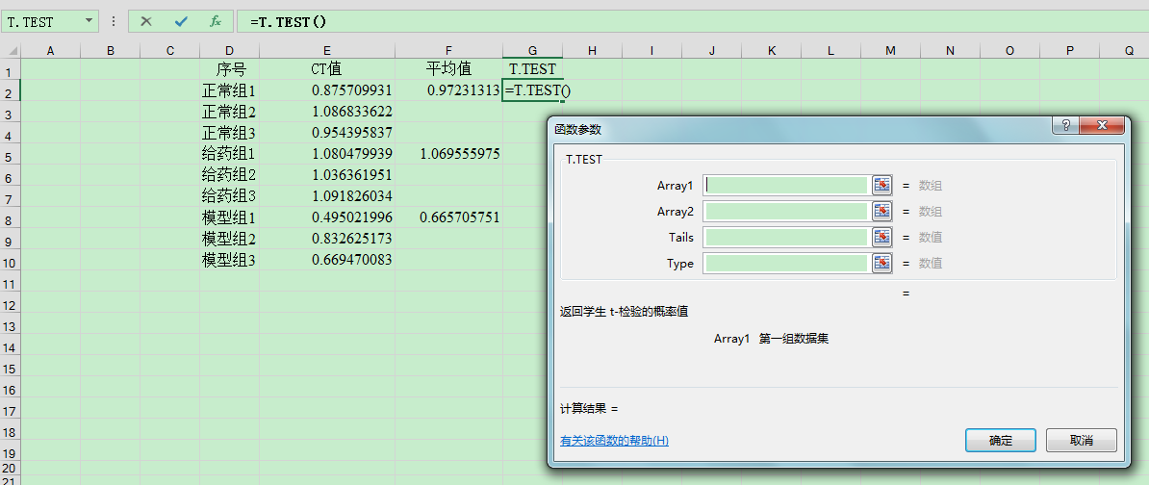Screen dimensions: 1149x485
Task: Select row 10 header
Action: (10, 260)
